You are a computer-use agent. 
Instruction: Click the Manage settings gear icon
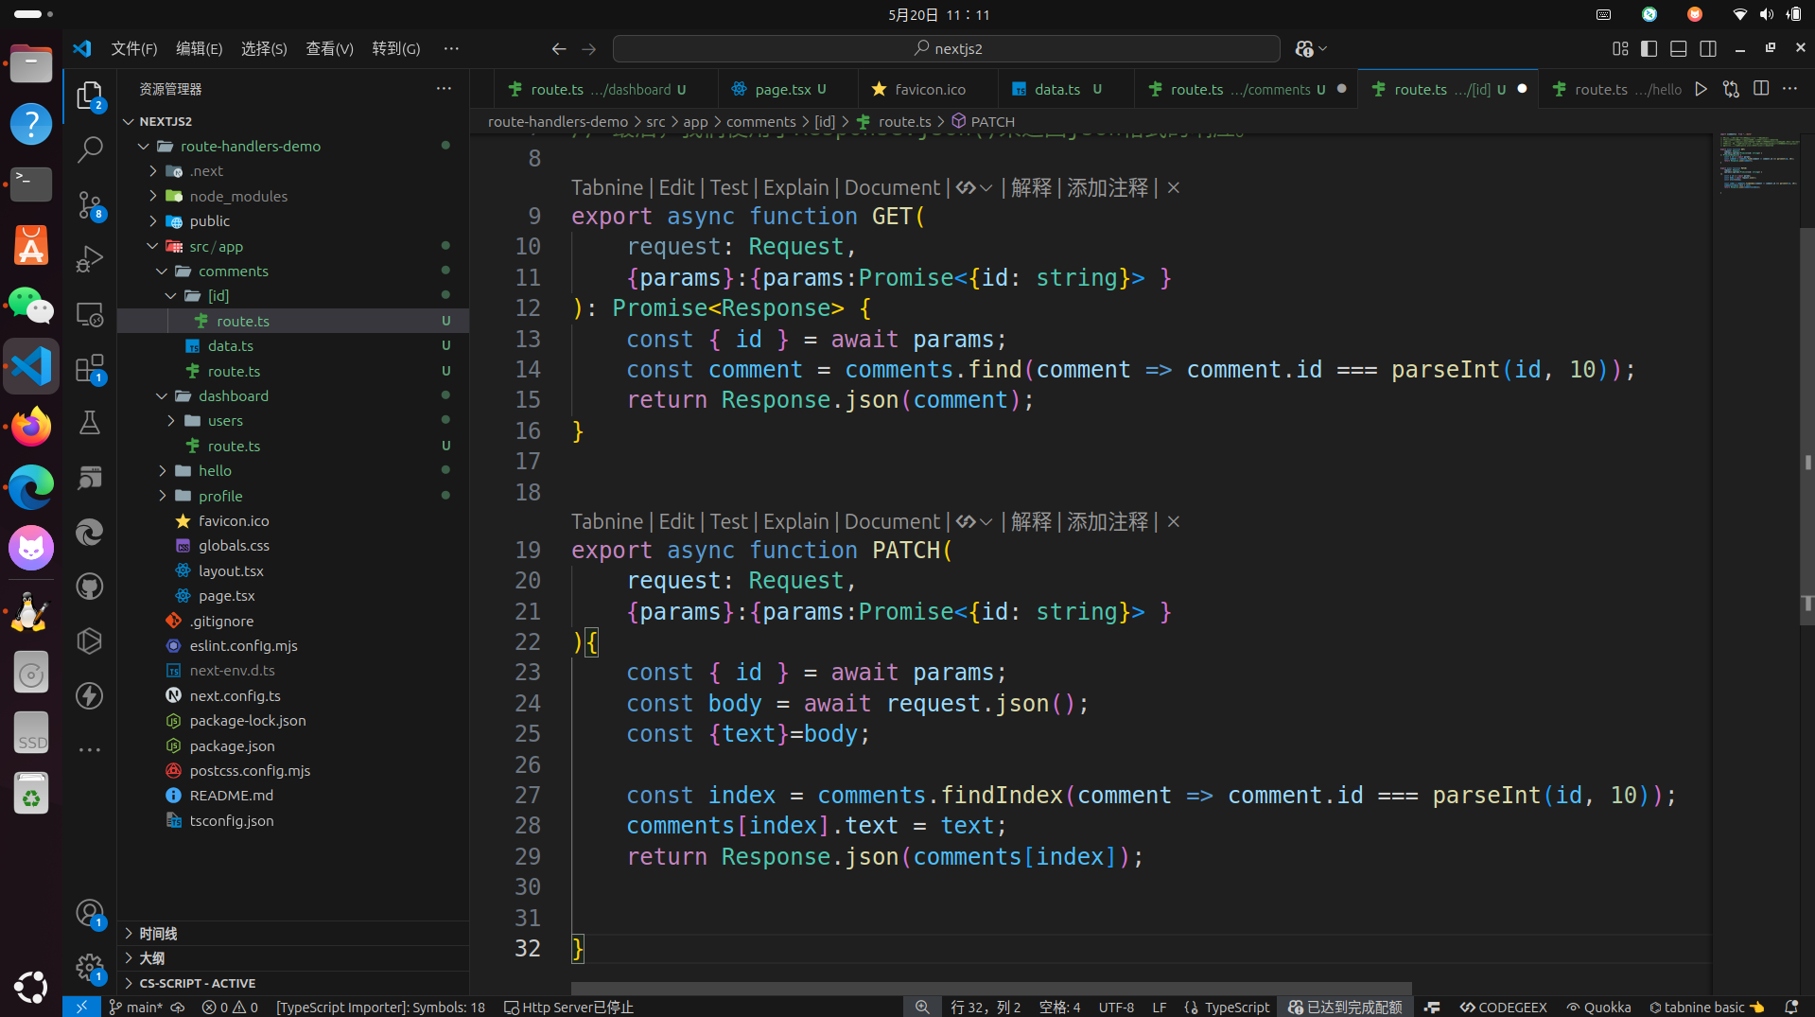pyautogui.click(x=90, y=967)
